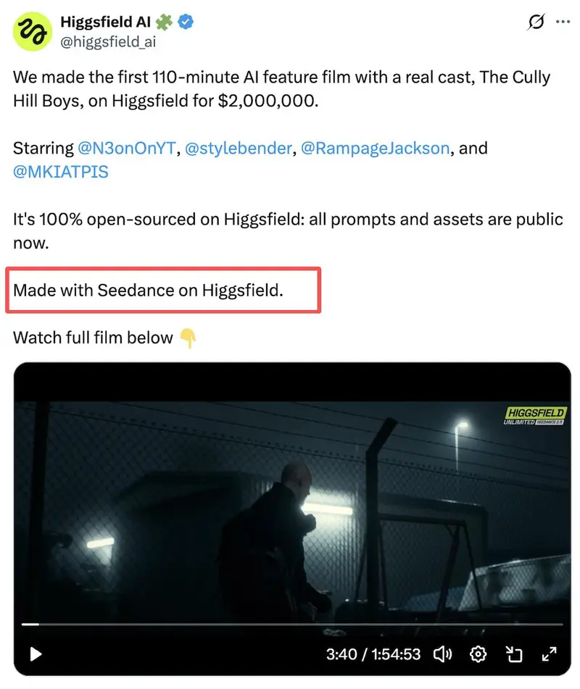
Task: Toggle picture-in-picture mode
Action: pos(513,653)
